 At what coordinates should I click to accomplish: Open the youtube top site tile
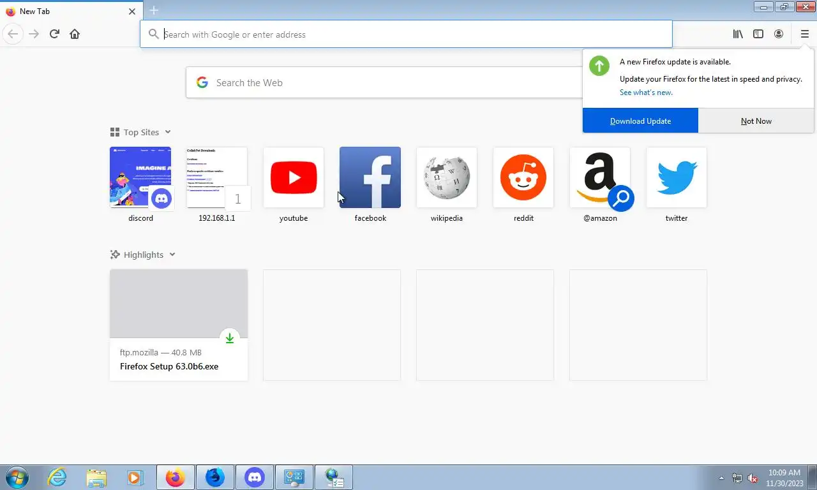coord(294,185)
